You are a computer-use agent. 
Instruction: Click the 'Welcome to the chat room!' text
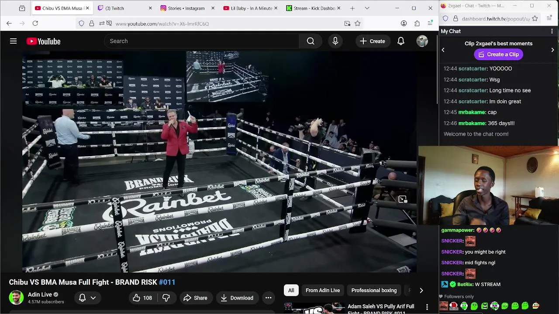(x=476, y=134)
